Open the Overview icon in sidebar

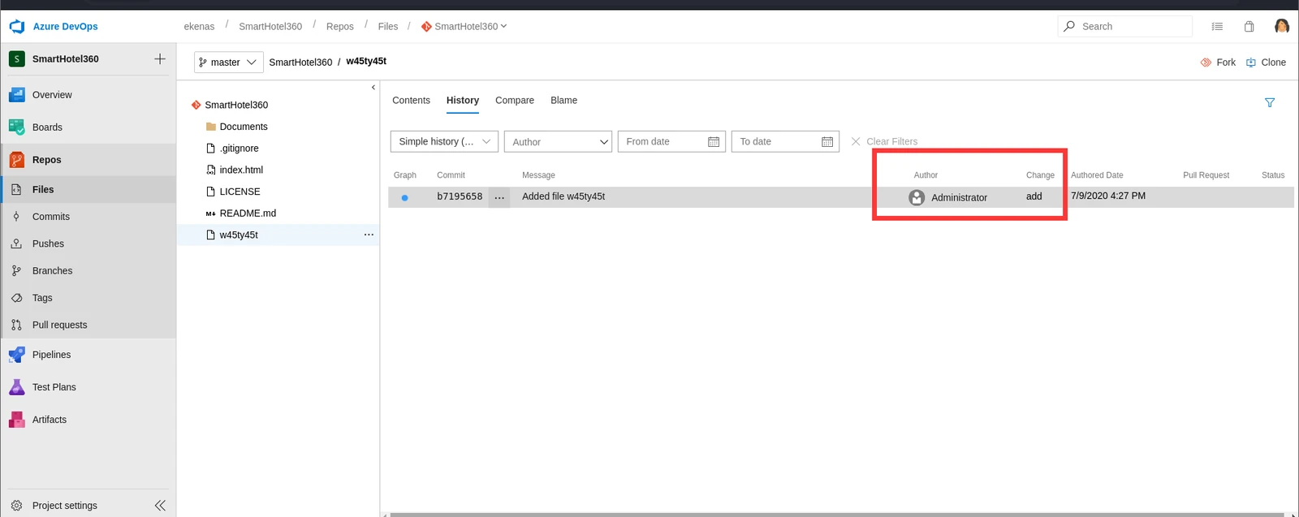(17, 95)
